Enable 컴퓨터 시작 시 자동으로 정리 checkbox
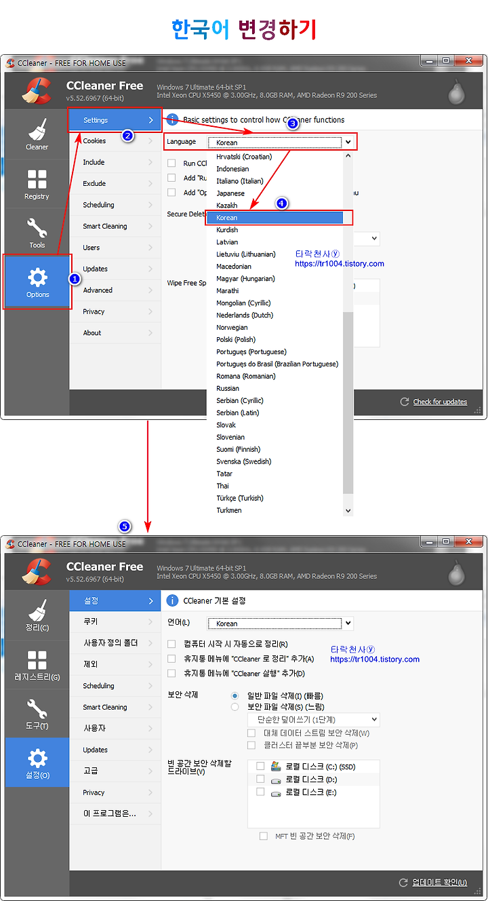Image resolution: width=488 pixels, height=901 pixels. [x=171, y=644]
